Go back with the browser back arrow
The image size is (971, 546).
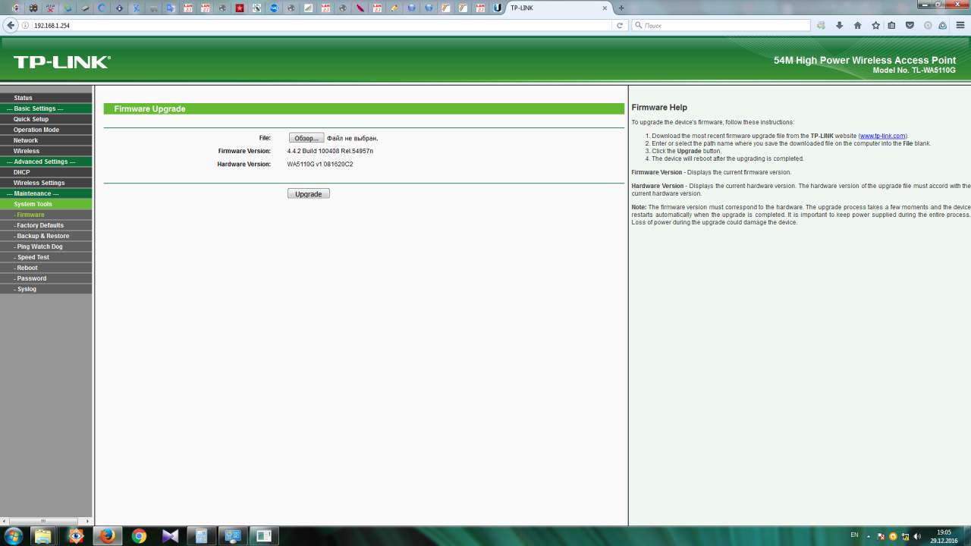click(x=11, y=25)
